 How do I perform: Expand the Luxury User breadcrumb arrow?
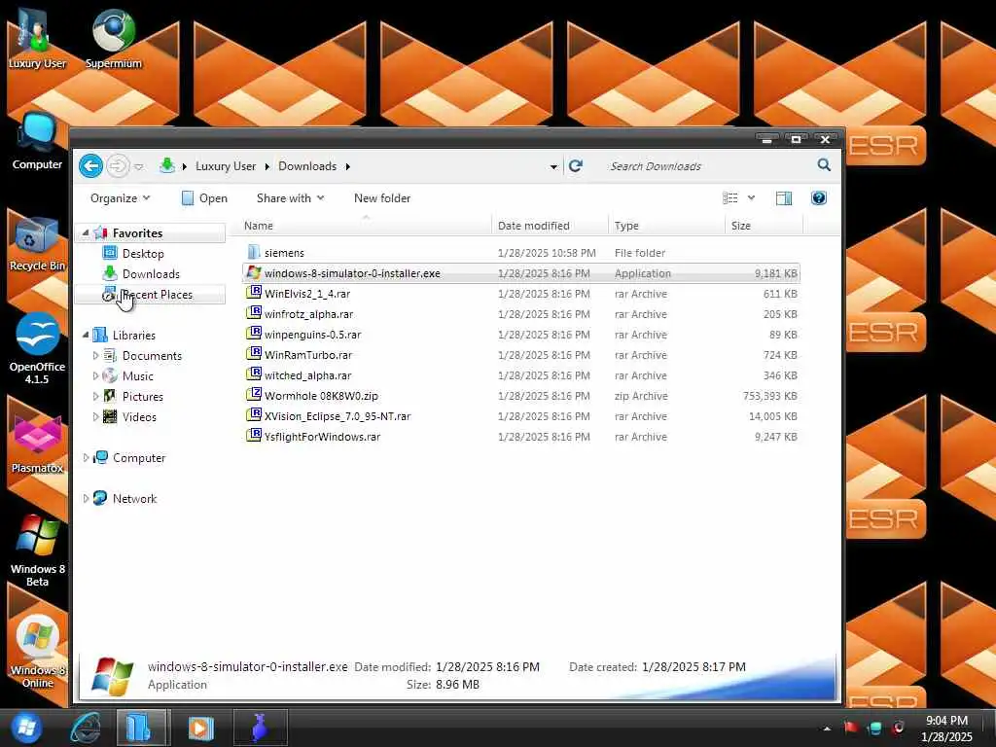(267, 166)
